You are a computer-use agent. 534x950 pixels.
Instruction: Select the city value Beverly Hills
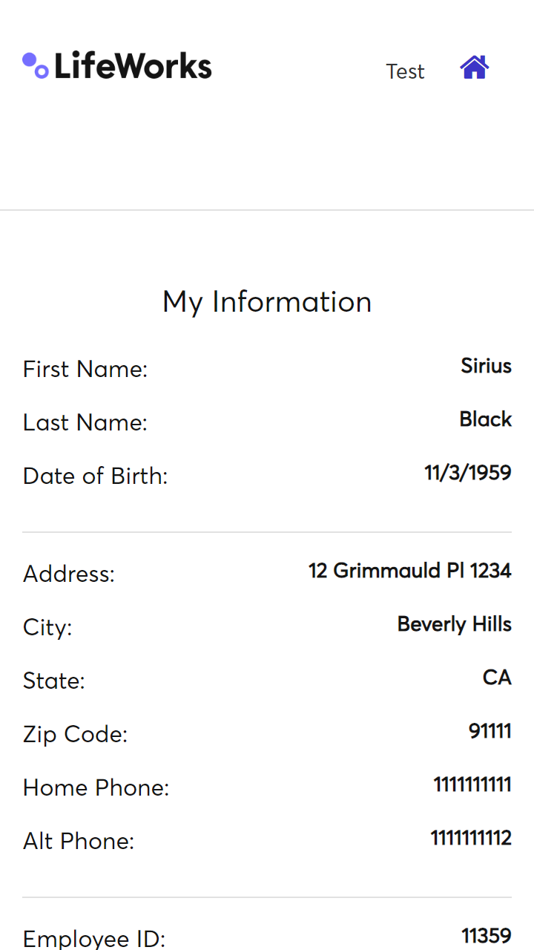coord(454,624)
